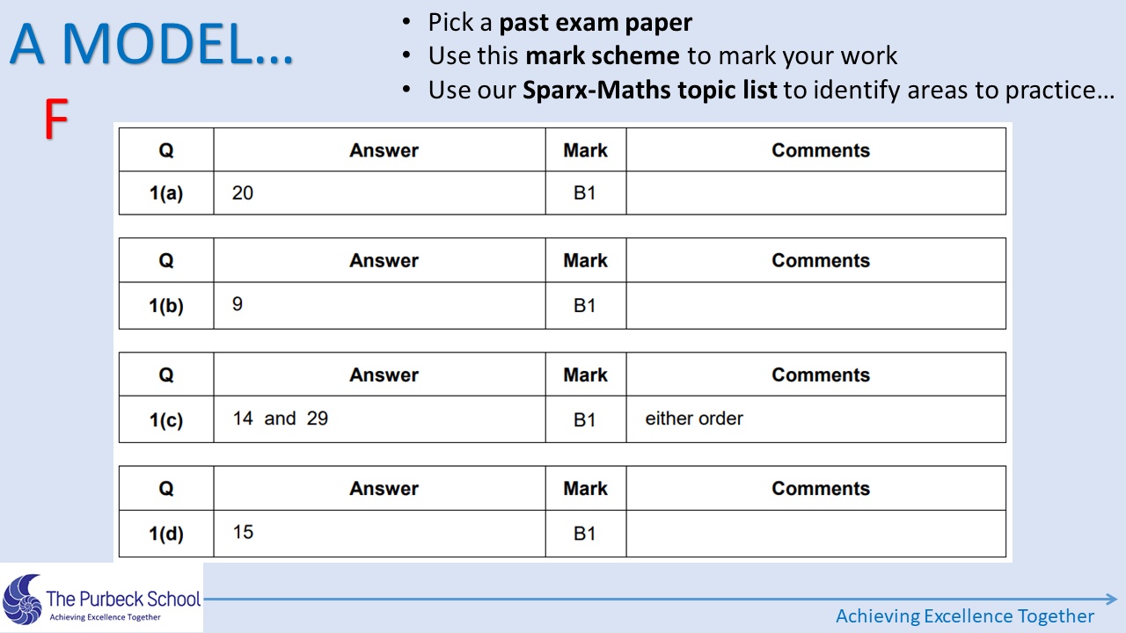Click the 'A MODEL...' slide title
1126x633 pixels.
151,45
